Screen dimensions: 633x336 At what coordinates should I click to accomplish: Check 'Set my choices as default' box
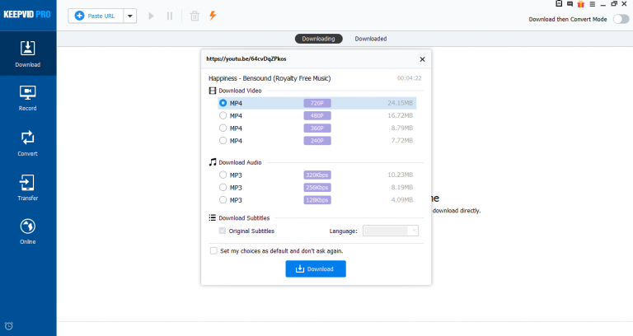click(214, 250)
